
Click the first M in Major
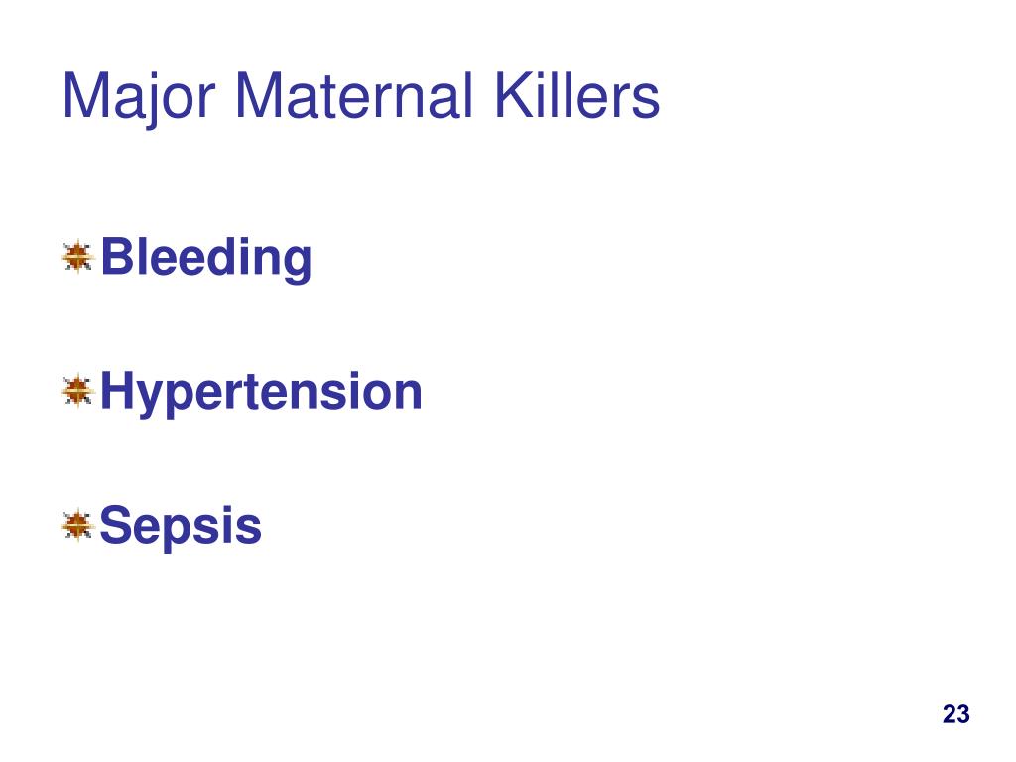85,96
